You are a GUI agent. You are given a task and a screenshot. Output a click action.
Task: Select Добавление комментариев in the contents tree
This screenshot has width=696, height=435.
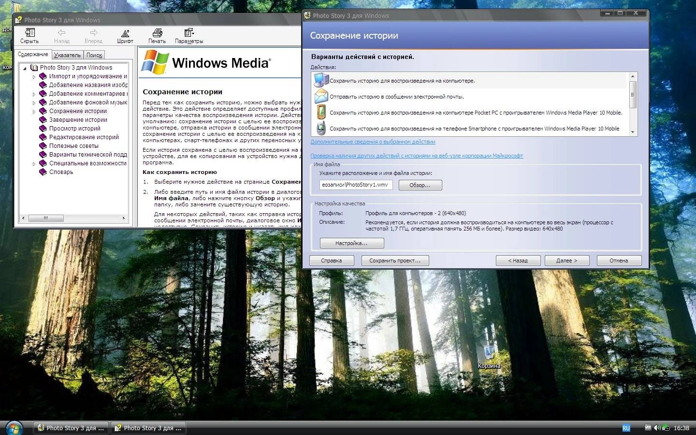87,94
